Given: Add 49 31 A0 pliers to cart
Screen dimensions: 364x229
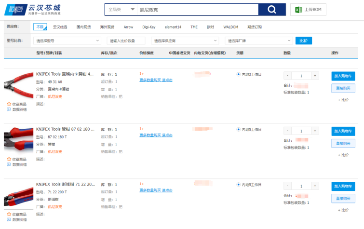Looking at the screenshot, I should [343, 76].
